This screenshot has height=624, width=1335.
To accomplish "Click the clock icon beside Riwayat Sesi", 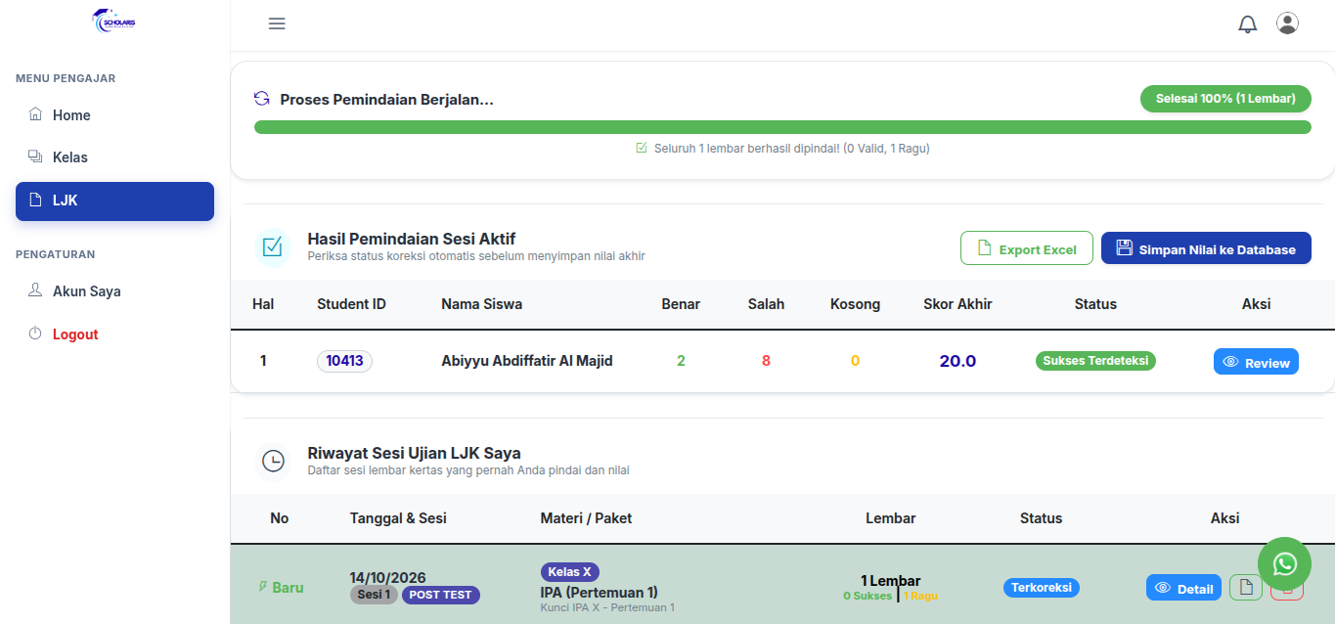I will pos(273,461).
